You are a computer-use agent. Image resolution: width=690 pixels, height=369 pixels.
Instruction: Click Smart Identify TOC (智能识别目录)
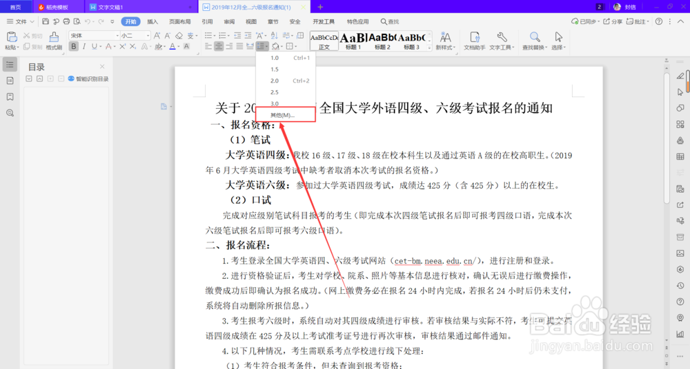(x=88, y=79)
